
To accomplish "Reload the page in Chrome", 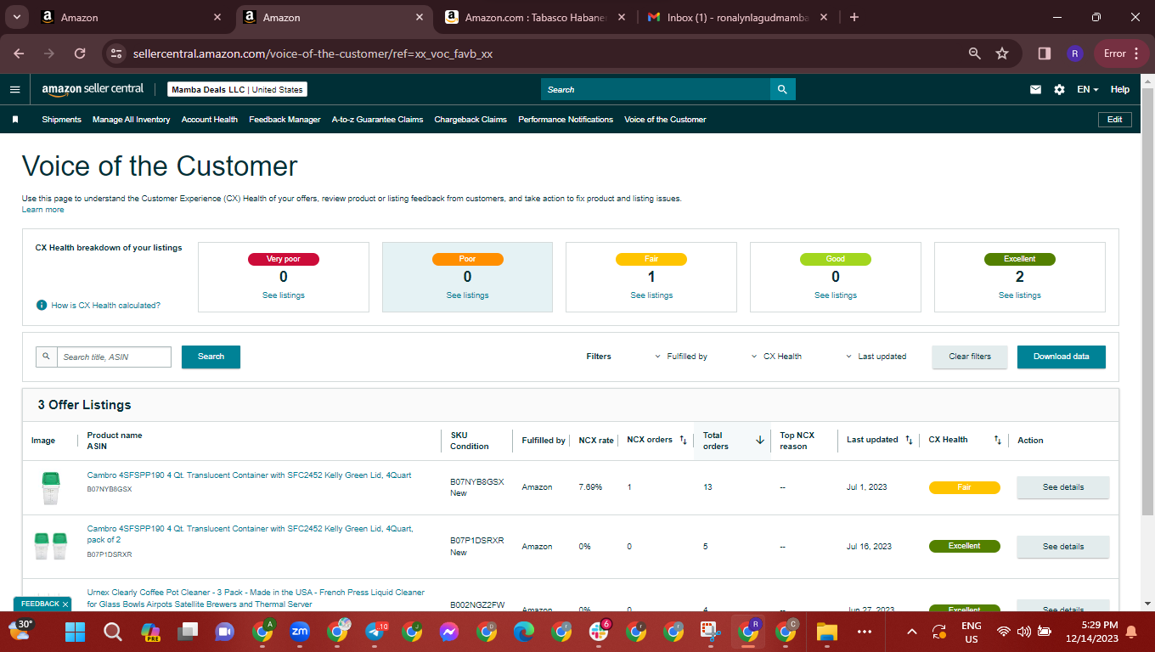I will [x=80, y=53].
